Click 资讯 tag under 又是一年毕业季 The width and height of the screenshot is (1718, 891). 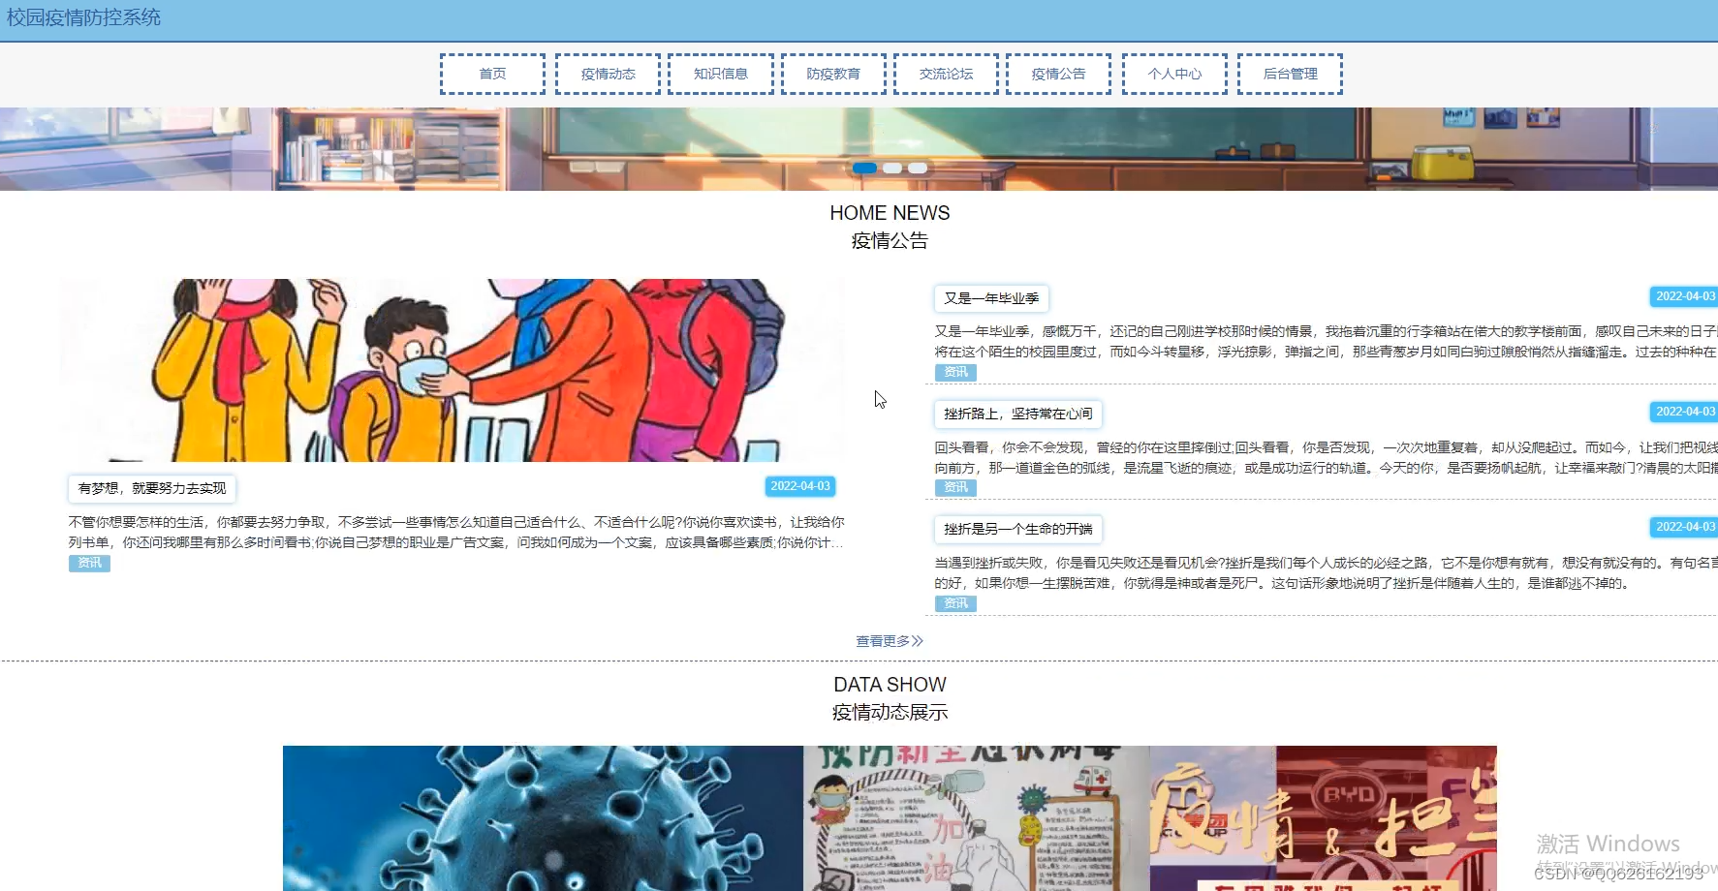click(x=955, y=372)
